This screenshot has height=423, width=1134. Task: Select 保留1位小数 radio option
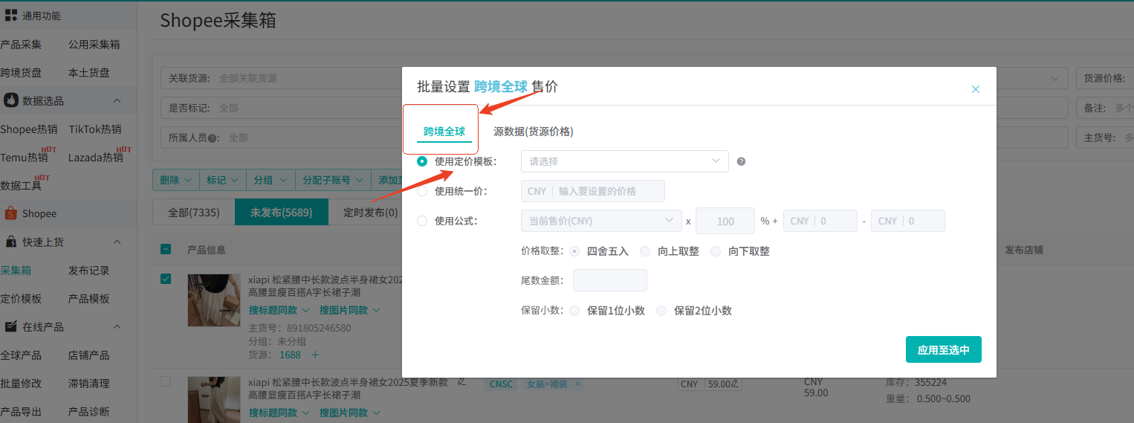(574, 311)
